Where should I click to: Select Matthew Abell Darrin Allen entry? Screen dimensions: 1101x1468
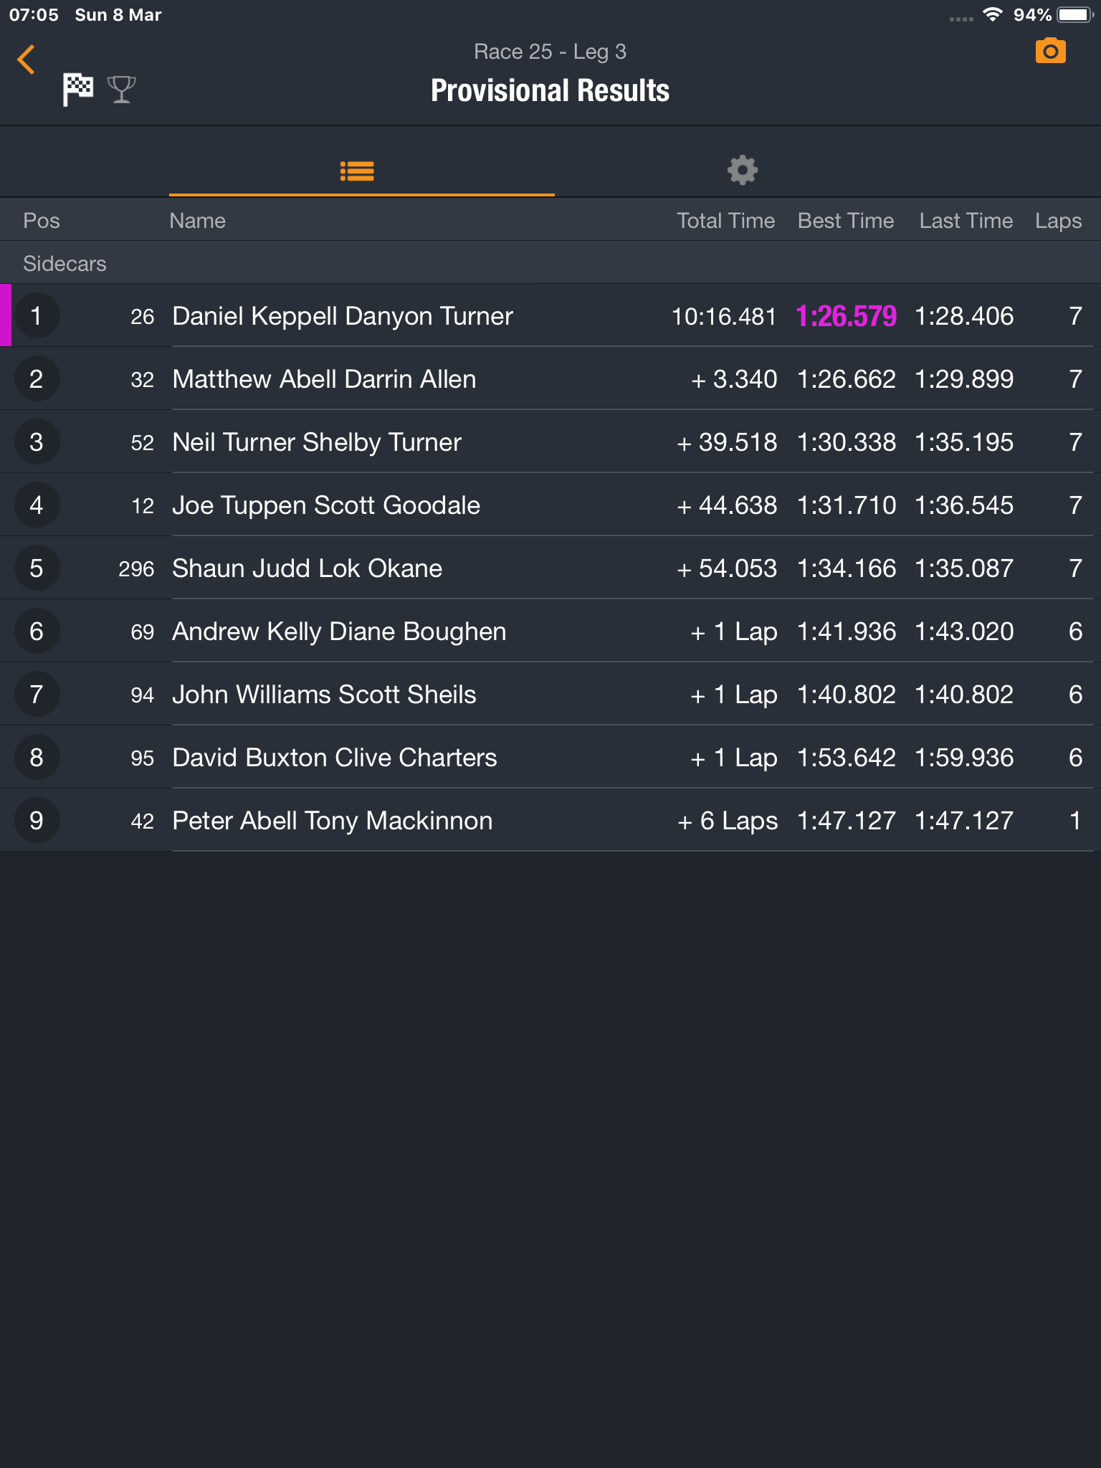(x=550, y=378)
